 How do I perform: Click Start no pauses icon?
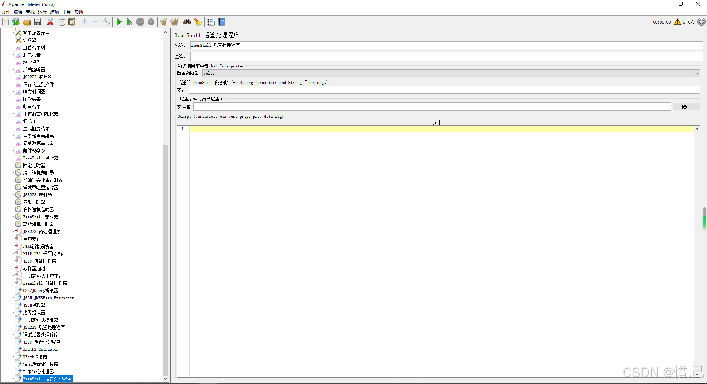(x=129, y=22)
